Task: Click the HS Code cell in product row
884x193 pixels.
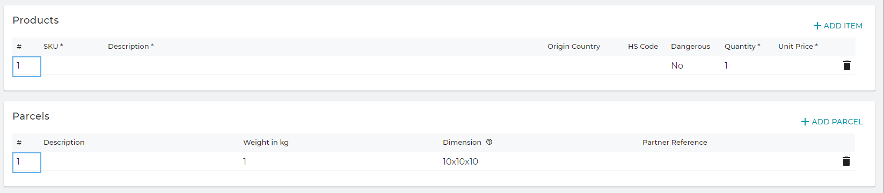Action: (645, 65)
